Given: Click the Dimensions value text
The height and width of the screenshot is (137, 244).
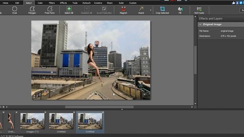Looking at the screenshot, I should 228,36.
